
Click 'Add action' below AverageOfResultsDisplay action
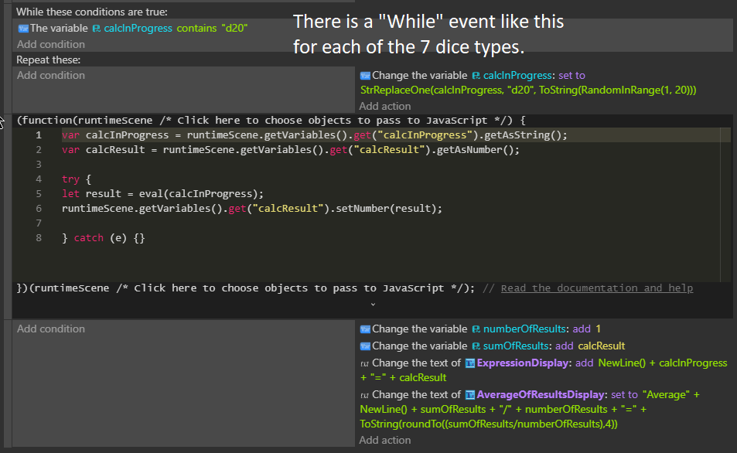coord(385,440)
